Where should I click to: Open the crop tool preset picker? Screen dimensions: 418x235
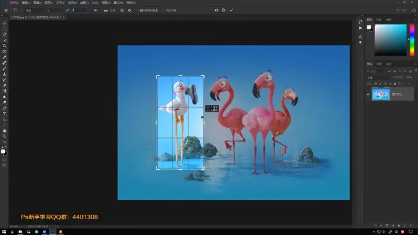[15, 10]
